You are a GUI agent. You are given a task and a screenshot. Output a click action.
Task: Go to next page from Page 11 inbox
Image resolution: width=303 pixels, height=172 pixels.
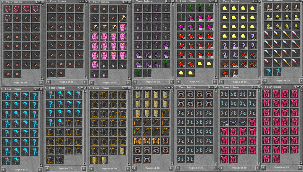tap(171, 168)
